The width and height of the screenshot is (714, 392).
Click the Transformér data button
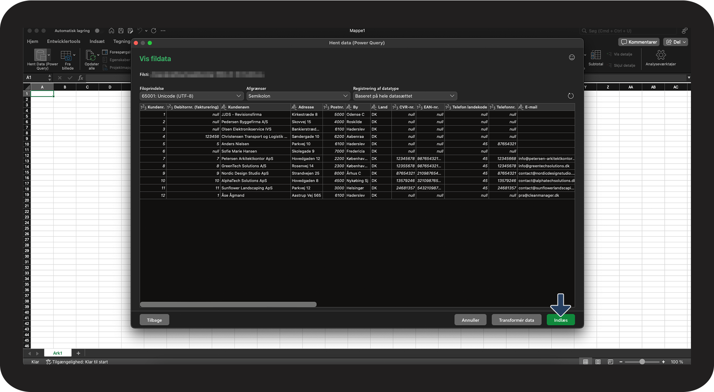516,320
